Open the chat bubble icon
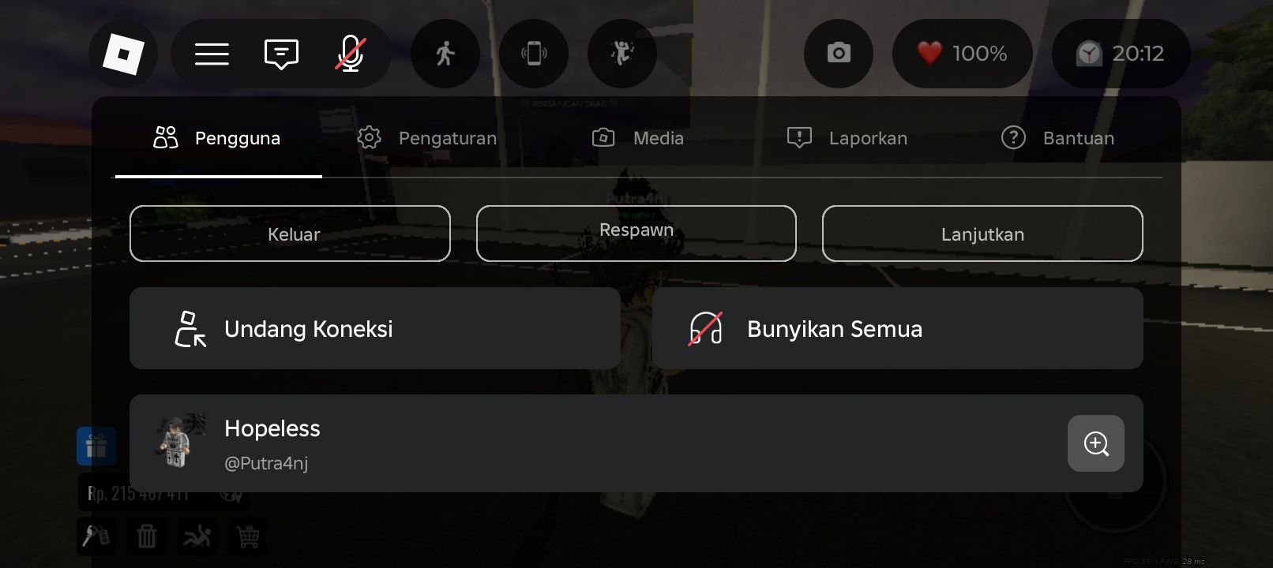 pyautogui.click(x=281, y=54)
